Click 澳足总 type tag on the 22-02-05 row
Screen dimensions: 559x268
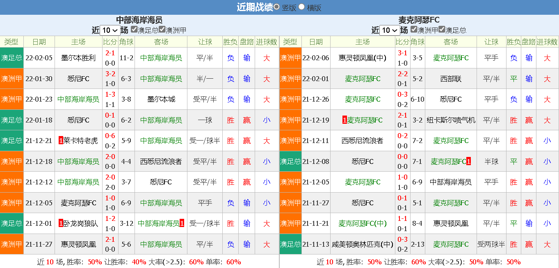pyautogui.click(x=11, y=58)
